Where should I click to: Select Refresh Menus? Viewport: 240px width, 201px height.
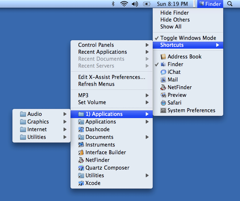click(96, 84)
